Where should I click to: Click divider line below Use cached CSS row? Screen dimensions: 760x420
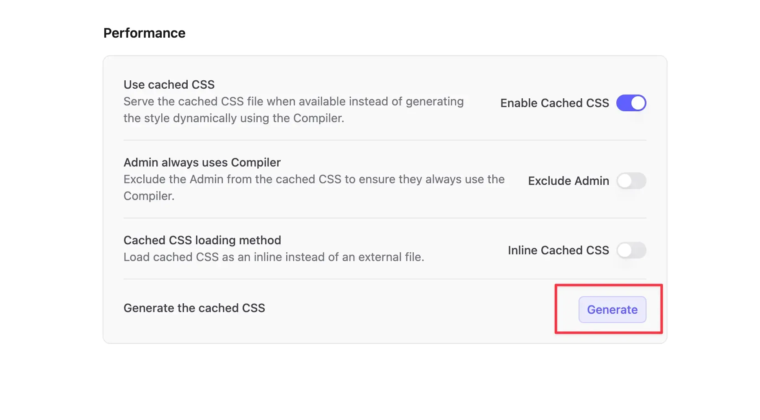[x=385, y=140]
